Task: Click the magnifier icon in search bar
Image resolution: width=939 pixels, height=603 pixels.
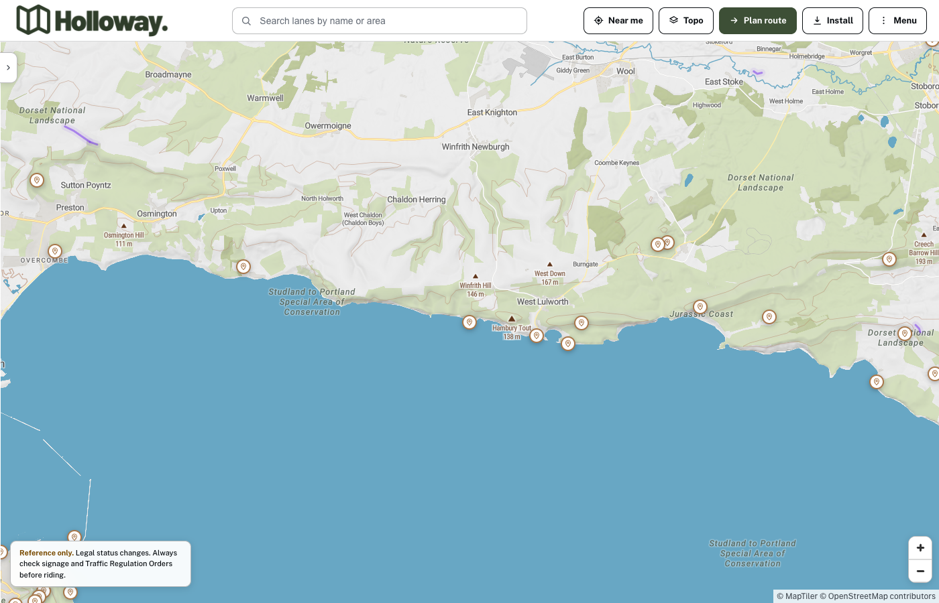Action: coord(247,21)
